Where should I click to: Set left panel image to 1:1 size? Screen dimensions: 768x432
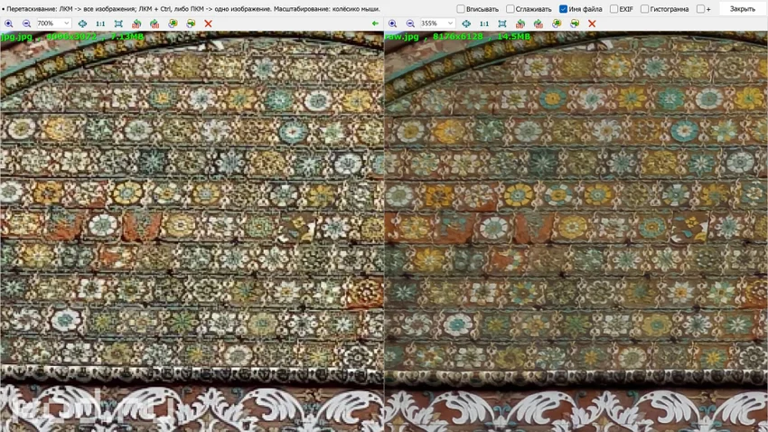(100, 23)
